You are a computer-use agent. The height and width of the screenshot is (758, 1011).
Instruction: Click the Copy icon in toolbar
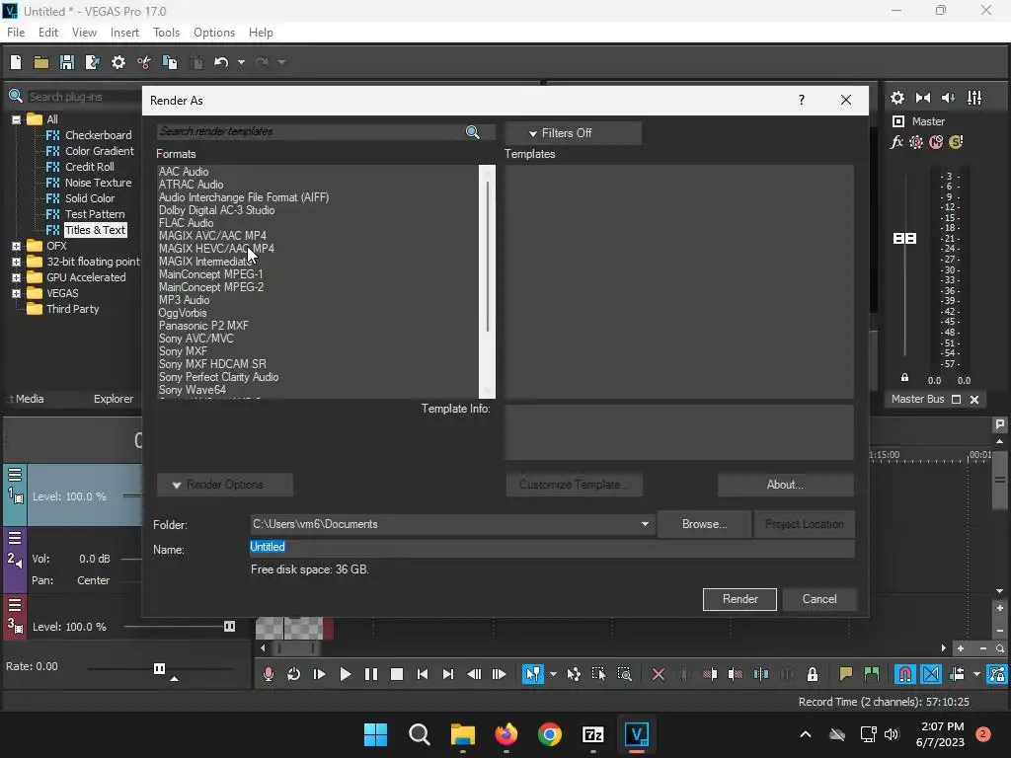tap(170, 62)
